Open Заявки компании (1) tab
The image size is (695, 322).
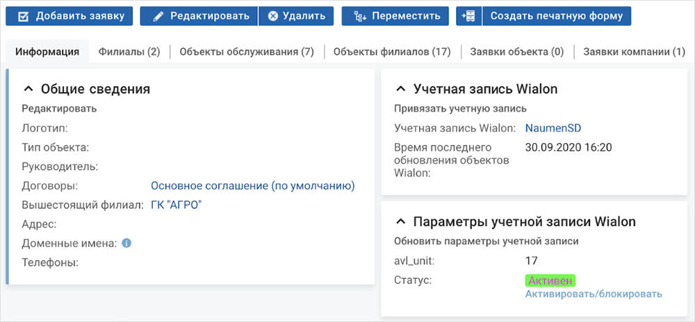tap(635, 52)
